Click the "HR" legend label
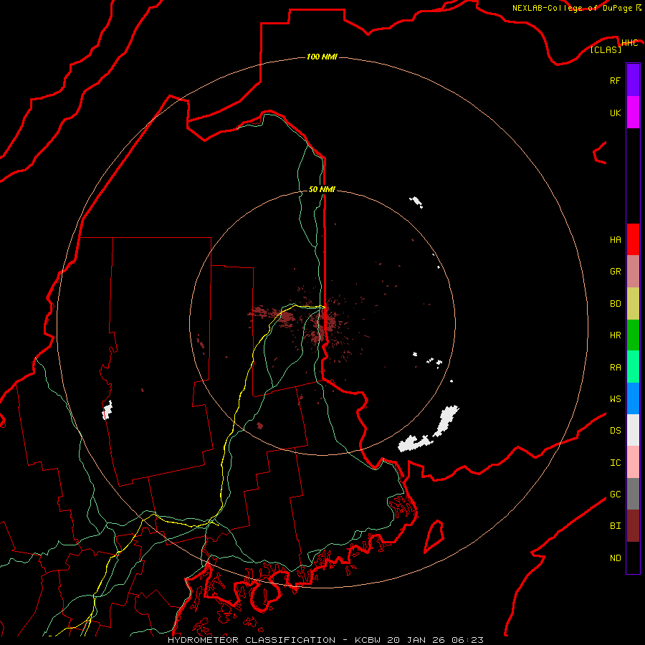The image size is (645, 645). 615,335
